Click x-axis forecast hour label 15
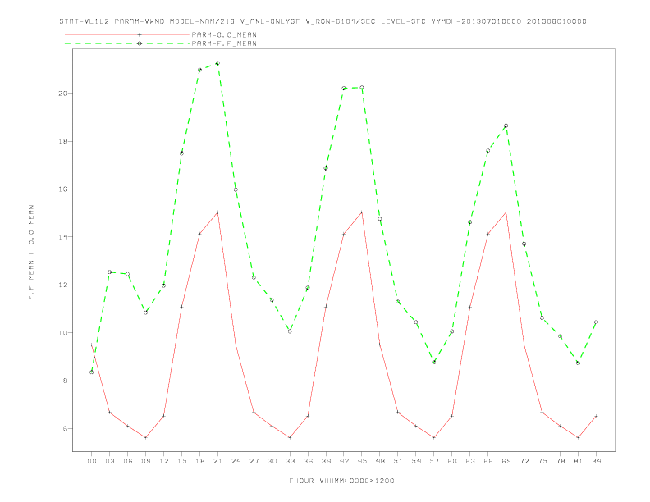The width and height of the screenshot is (650, 502). (x=181, y=461)
